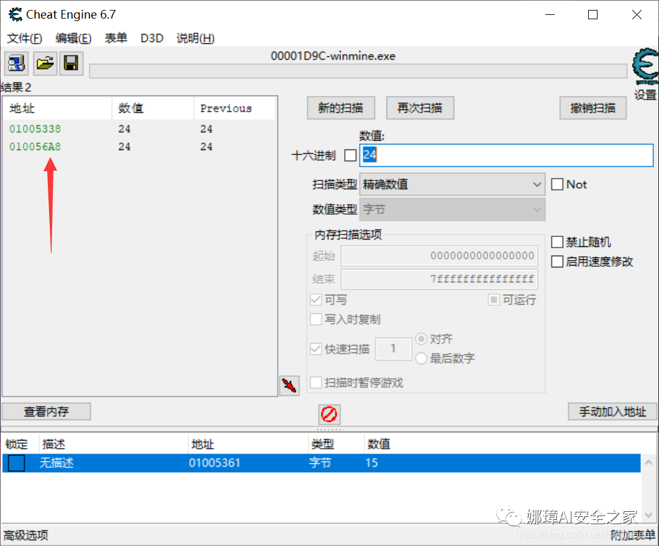
Task: Enable 禁止随机 checkbox
Action: point(557,242)
